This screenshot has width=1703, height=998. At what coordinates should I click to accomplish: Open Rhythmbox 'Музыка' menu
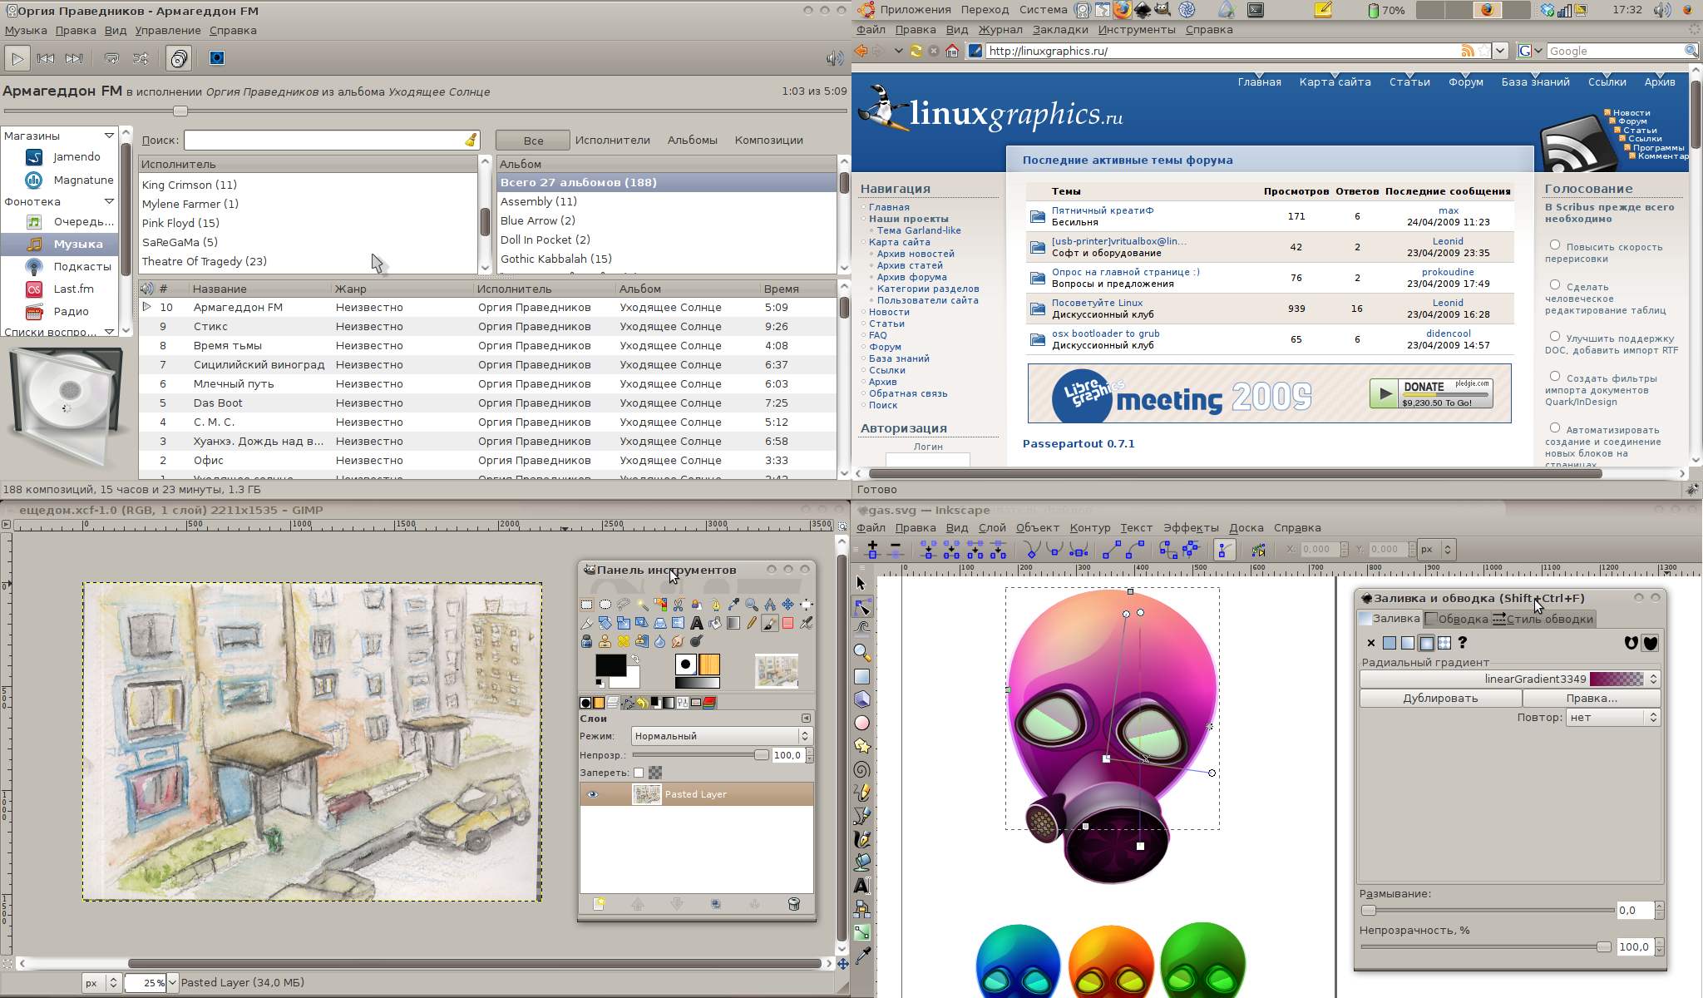point(26,30)
